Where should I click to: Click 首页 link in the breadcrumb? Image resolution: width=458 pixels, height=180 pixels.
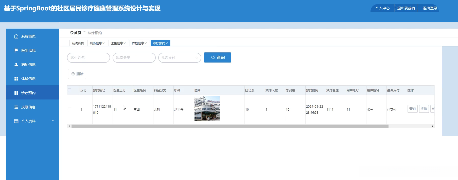[x=78, y=33]
